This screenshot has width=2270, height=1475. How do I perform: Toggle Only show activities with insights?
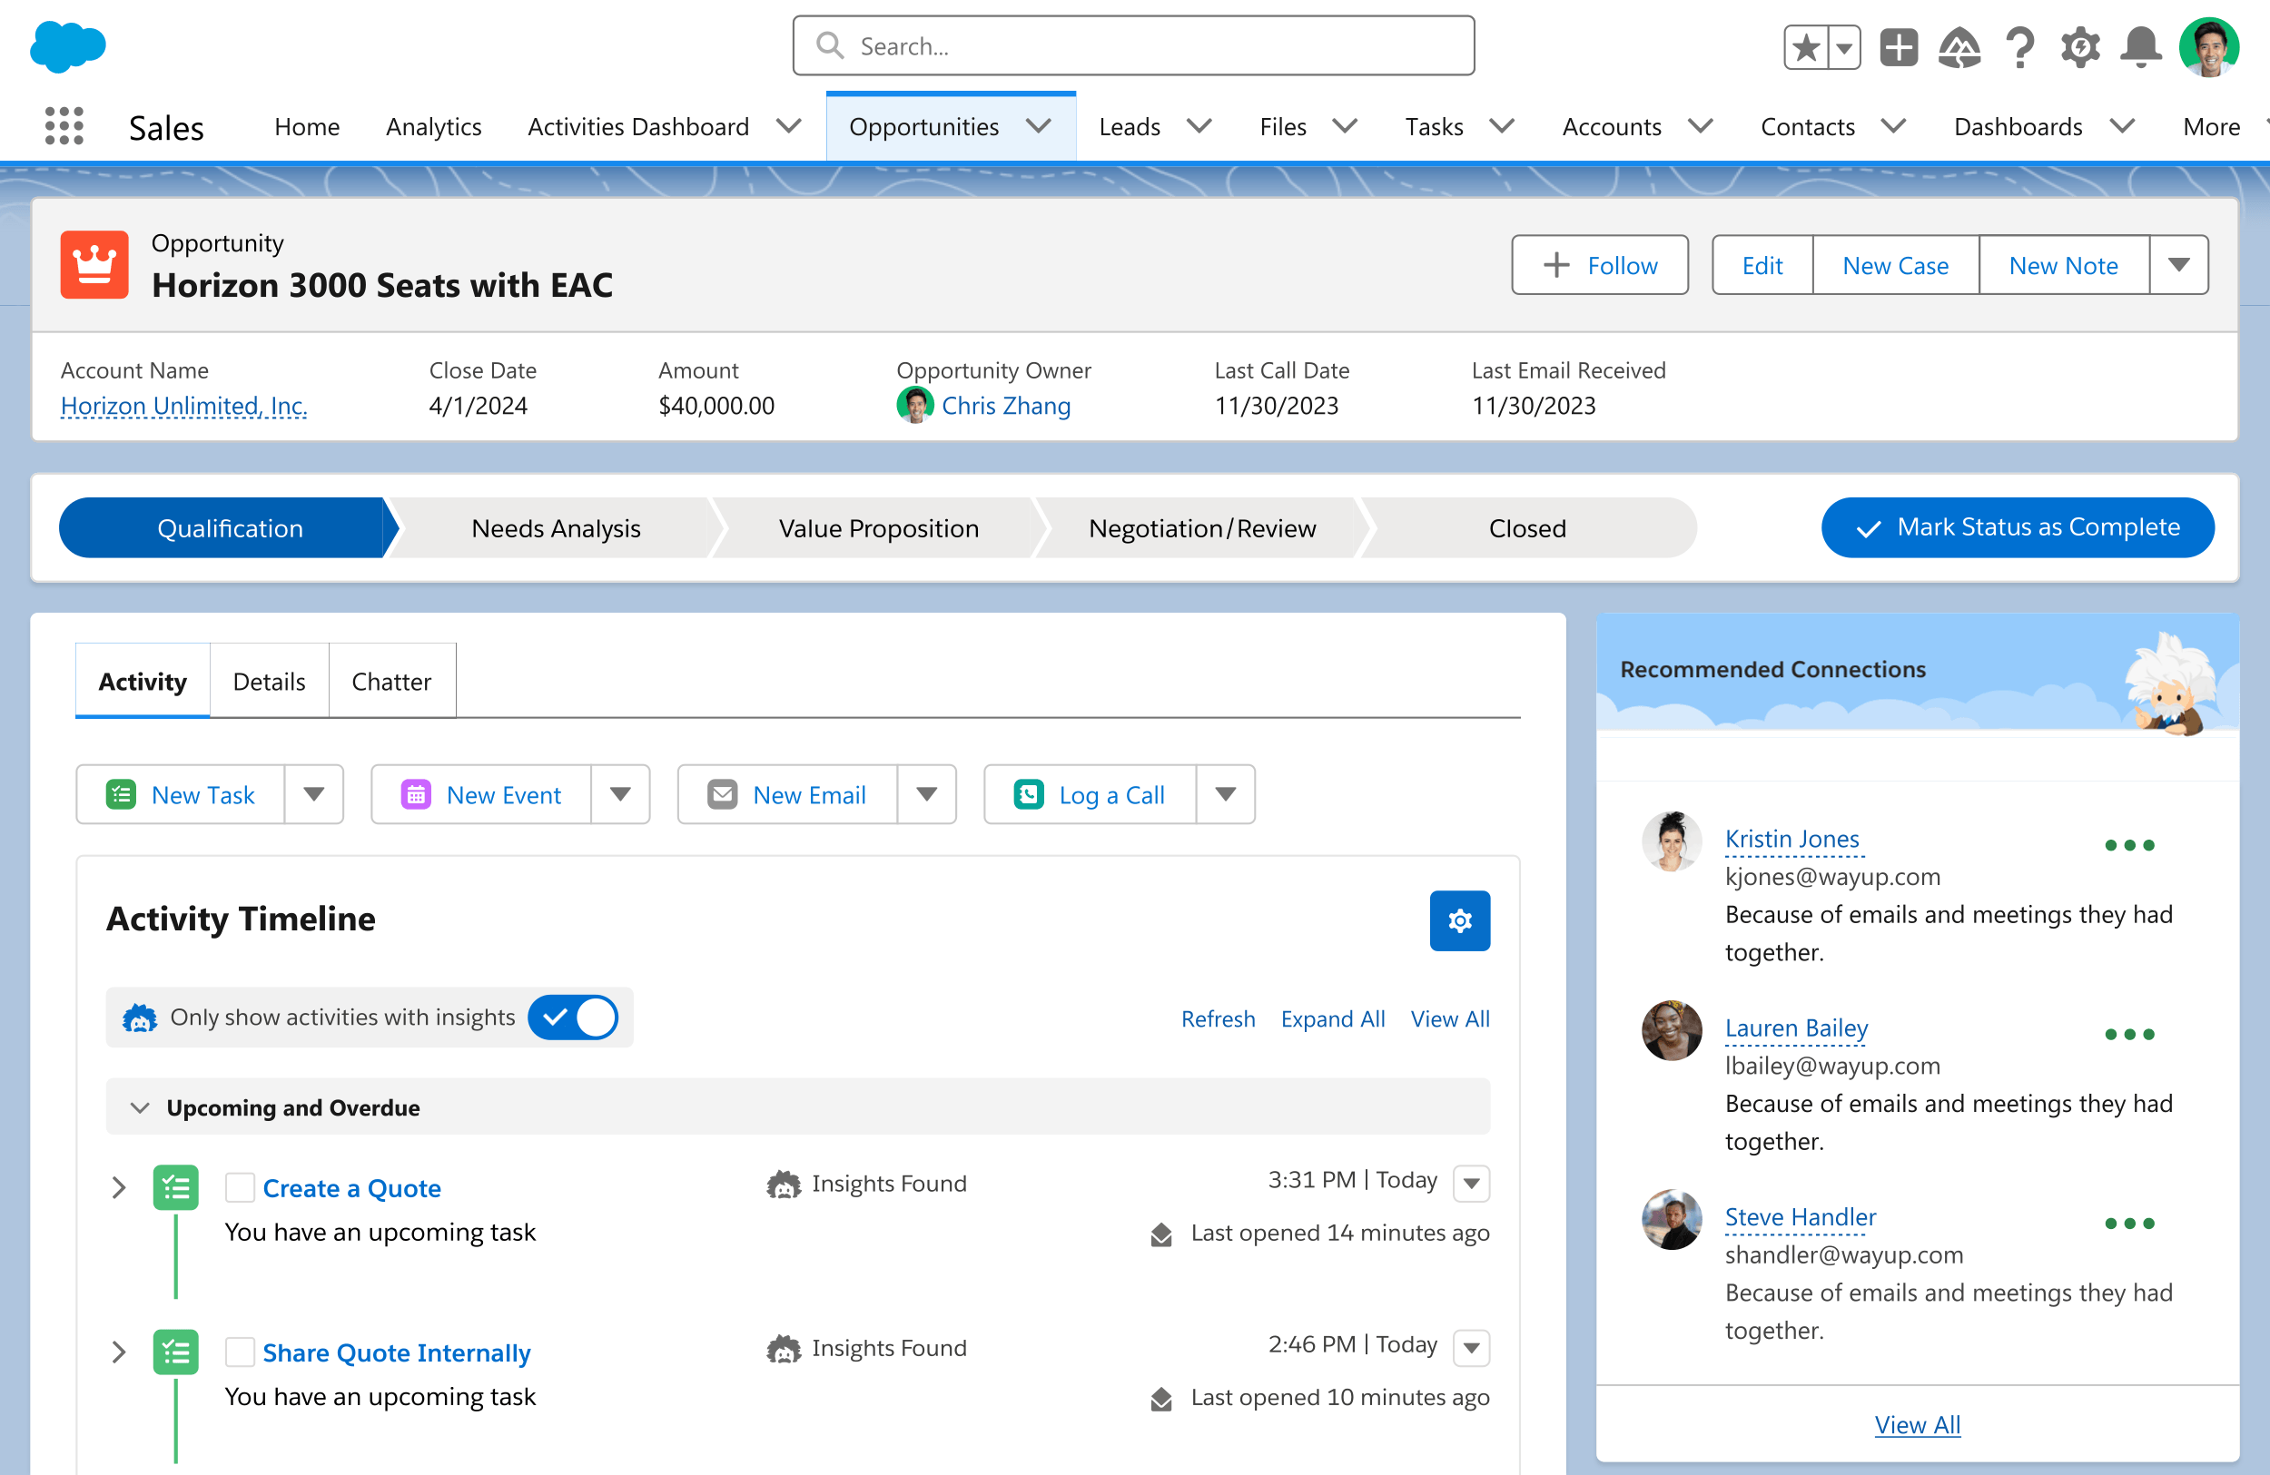[573, 1018]
